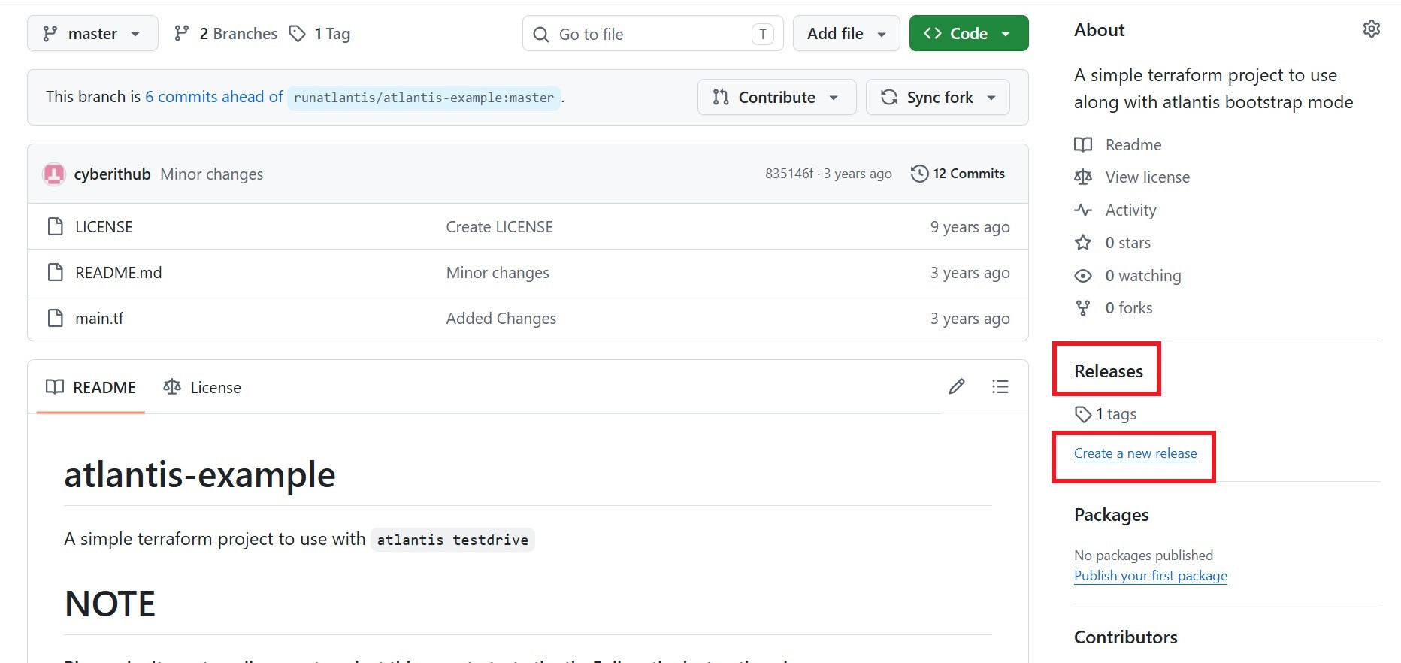Open cyberithub user avatar
This screenshot has width=1401, height=663.
point(54,174)
